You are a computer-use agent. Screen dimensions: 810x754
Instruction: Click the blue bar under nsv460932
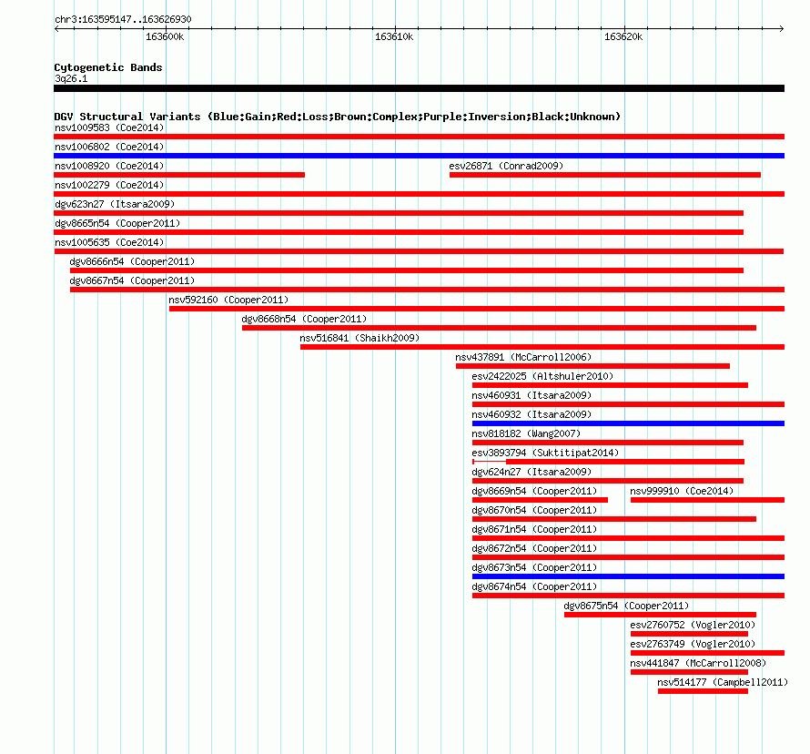(x=628, y=423)
